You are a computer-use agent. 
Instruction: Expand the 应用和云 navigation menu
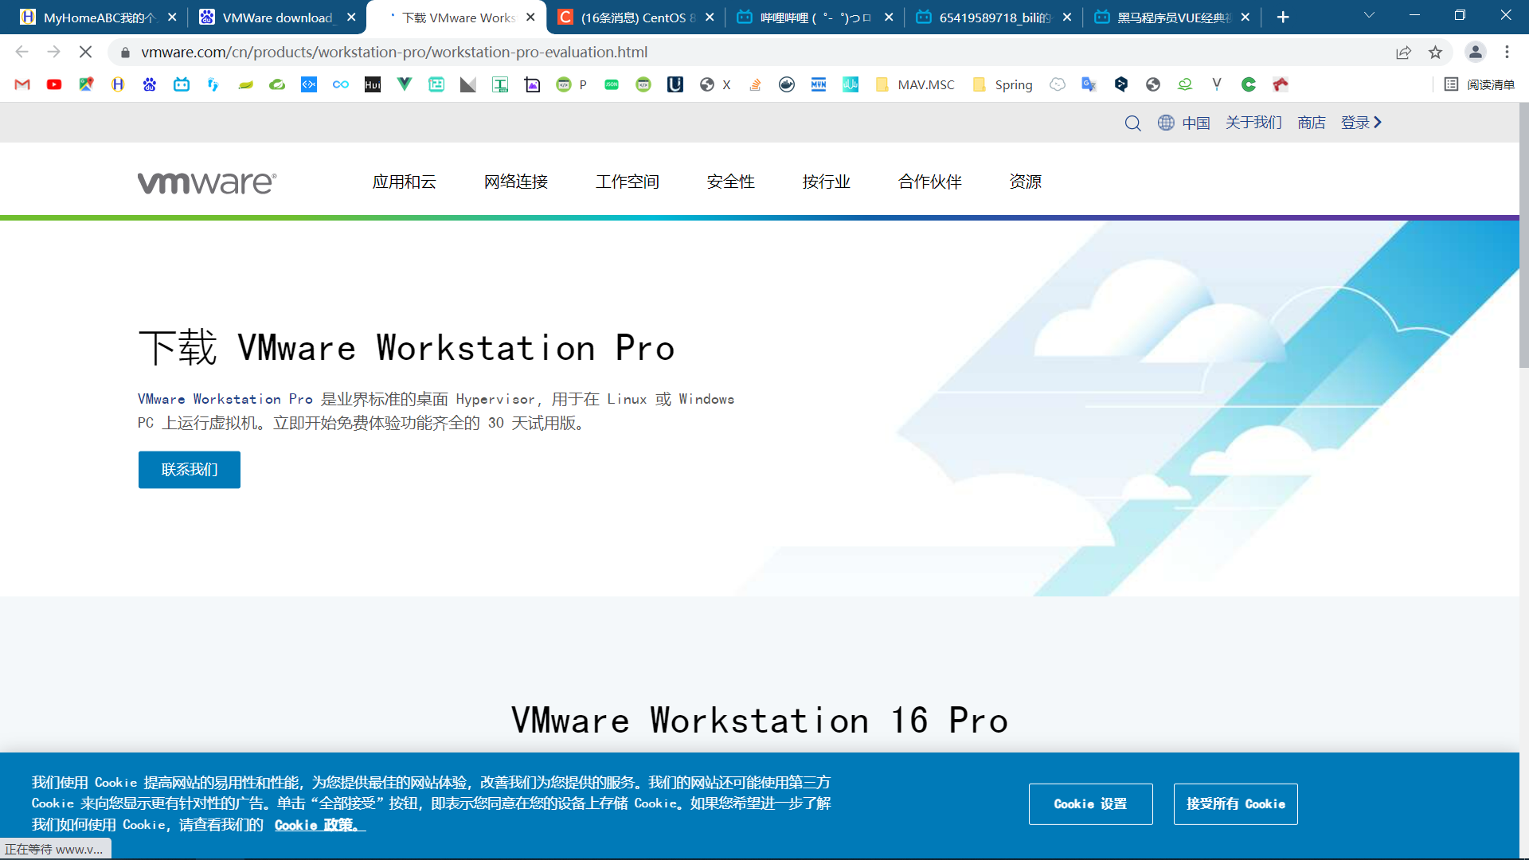404,182
